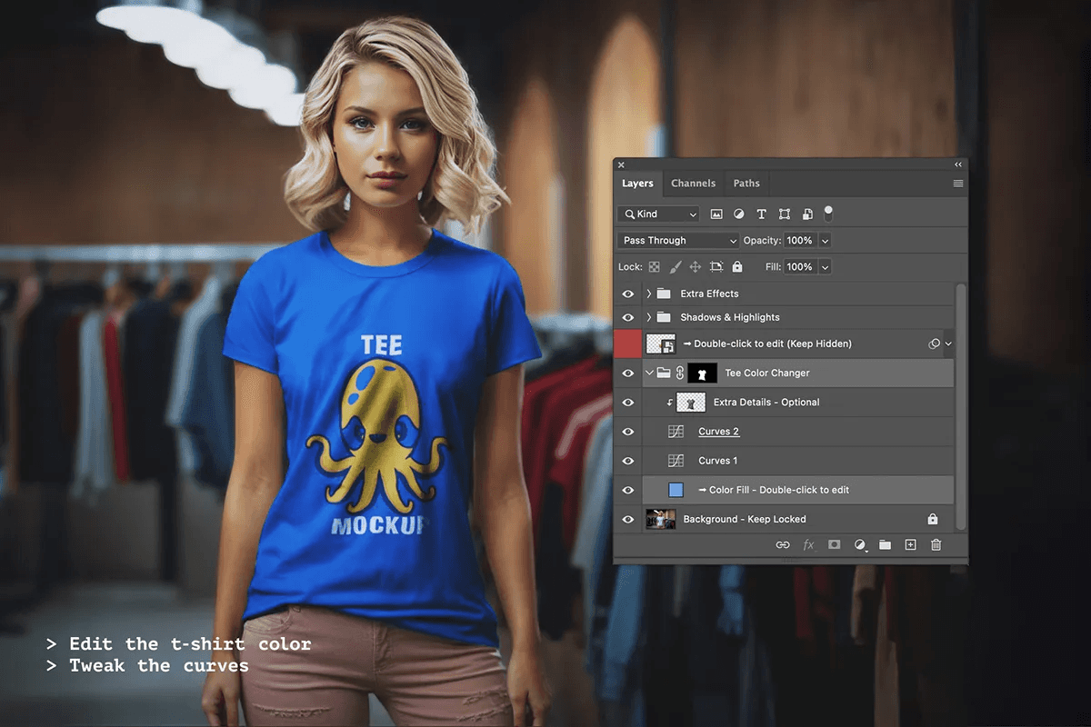Viewport: 1091px width, 727px height.
Task: Expand the Shadows & Highlights group
Action: click(x=649, y=317)
